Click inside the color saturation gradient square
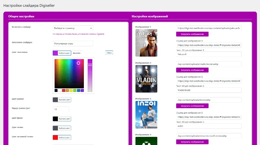The image size is (260, 145). click(69, 73)
